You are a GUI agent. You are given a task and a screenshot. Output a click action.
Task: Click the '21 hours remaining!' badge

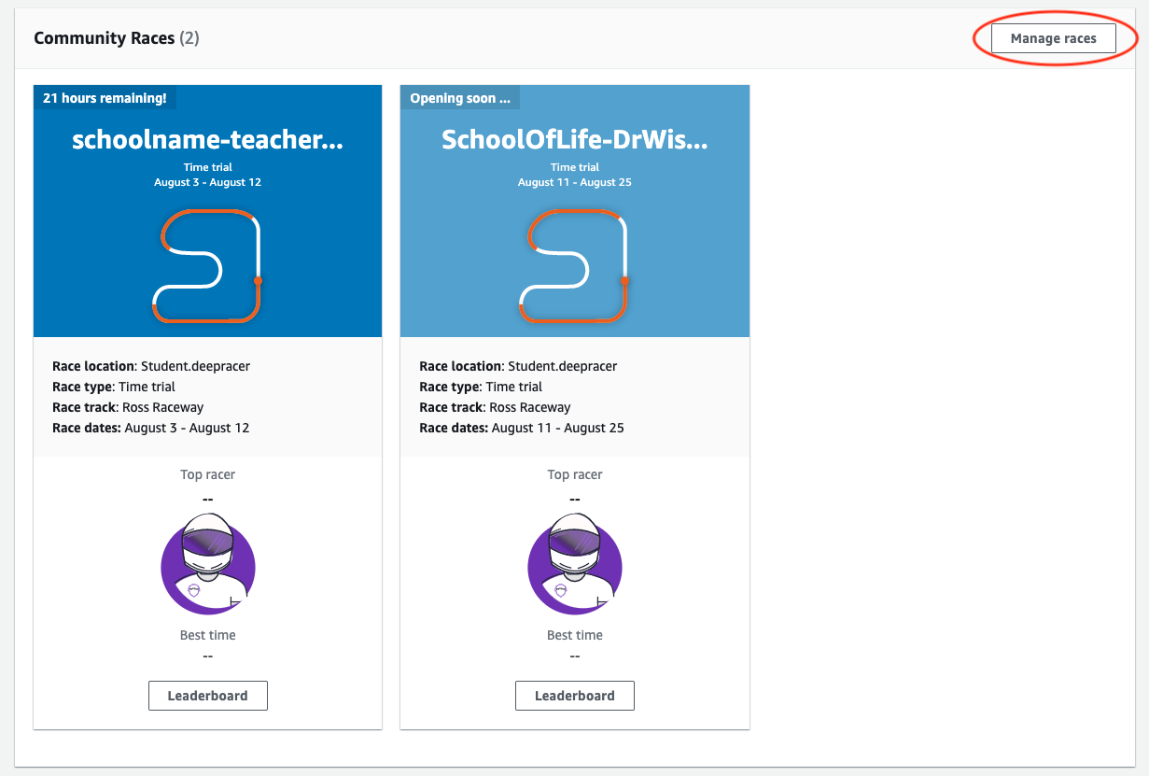point(105,97)
